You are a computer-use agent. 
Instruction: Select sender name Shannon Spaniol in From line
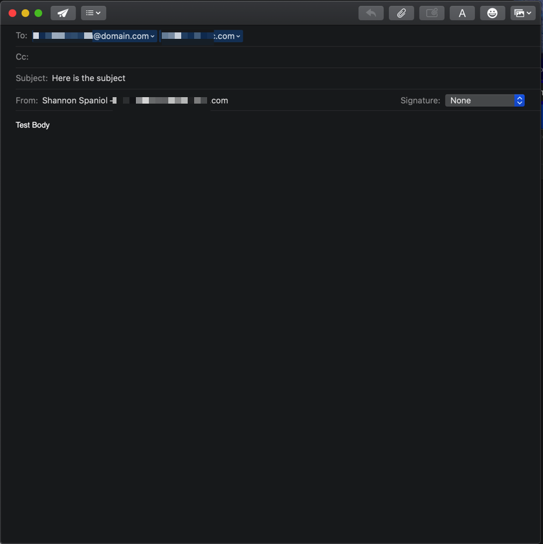point(74,100)
